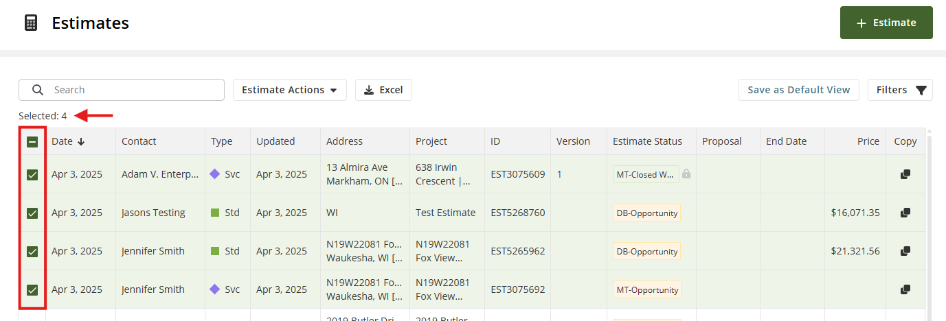This screenshot has height=321, width=946.
Task: Open the Filters panel
Action: coord(900,90)
